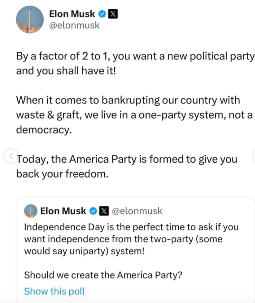This screenshot has height=303, width=255.
Task: Open the Elon Musk name at top of post
Action: pyautogui.click(x=72, y=14)
